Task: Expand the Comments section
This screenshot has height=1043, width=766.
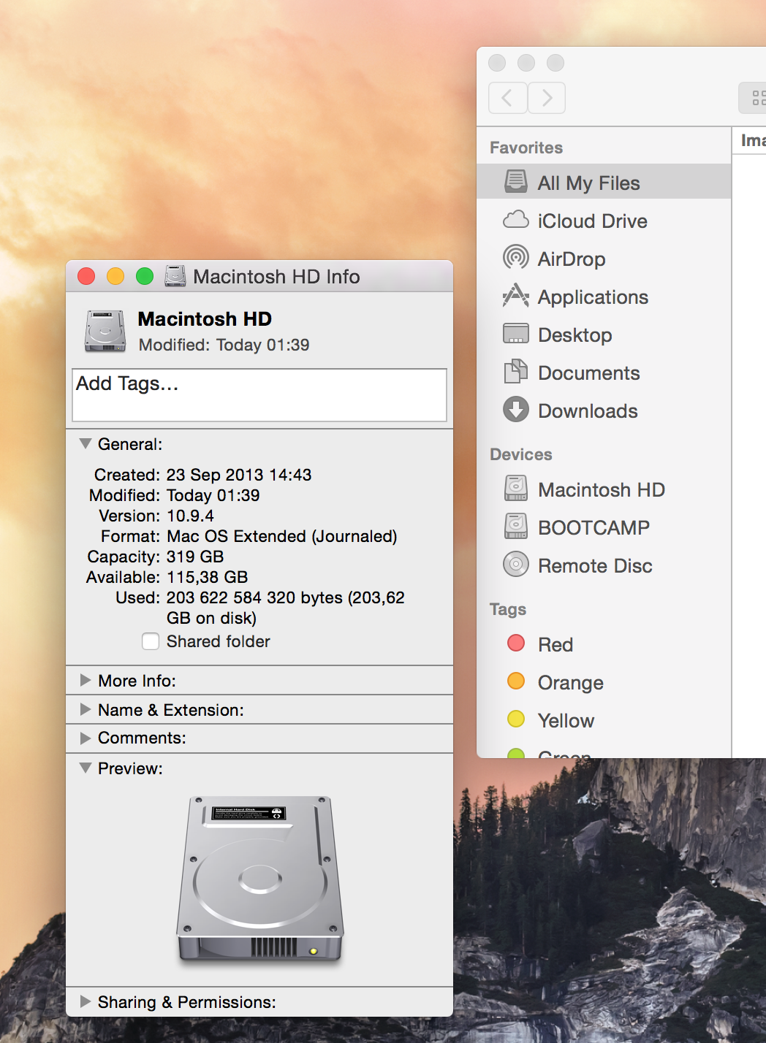Action: [x=86, y=738]
